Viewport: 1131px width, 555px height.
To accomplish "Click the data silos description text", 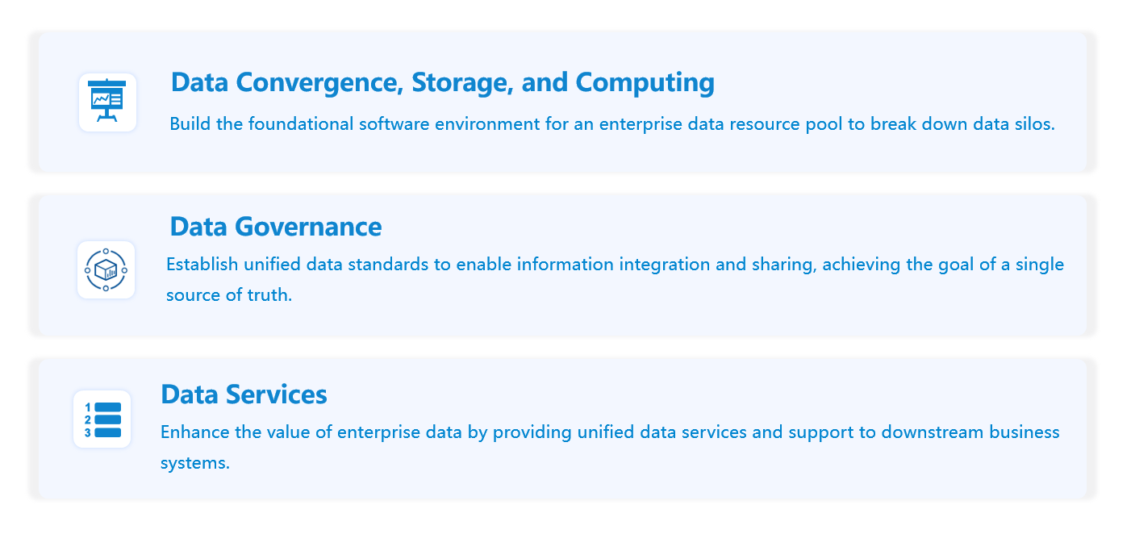I will (x=611, y=124).
